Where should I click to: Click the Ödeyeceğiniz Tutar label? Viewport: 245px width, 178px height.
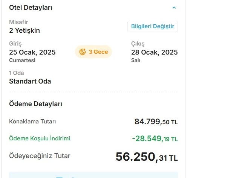click(x=40, y=156)
